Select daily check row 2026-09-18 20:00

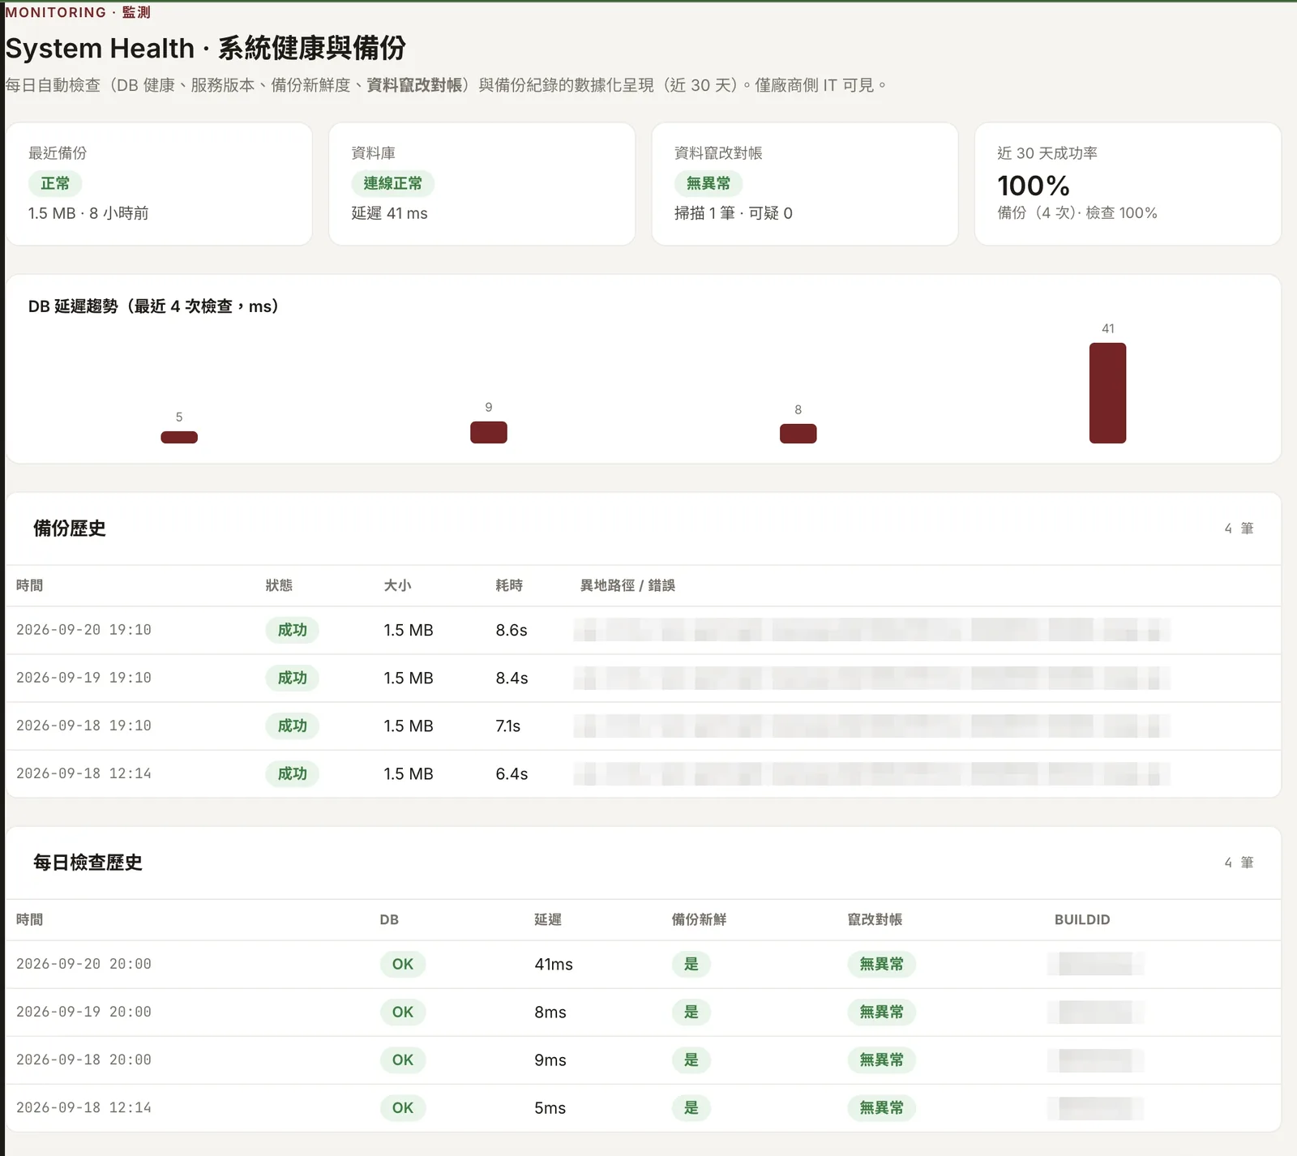tap(644, 1060)
